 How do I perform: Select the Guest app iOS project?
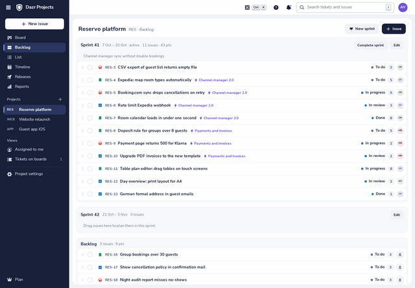click(34, 129)
